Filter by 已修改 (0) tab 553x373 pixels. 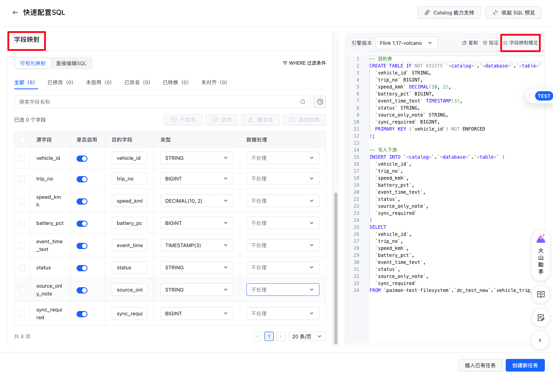(x=61, y=82)
